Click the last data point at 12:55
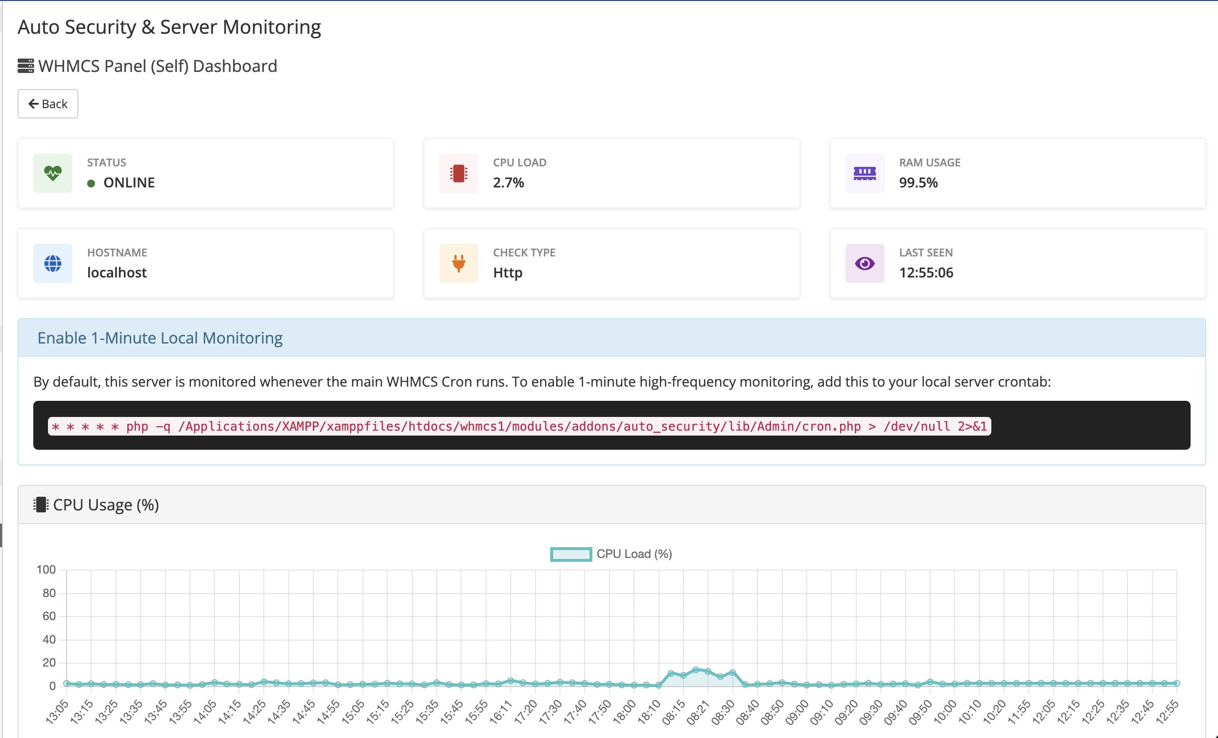 [x=1177, y=683]
